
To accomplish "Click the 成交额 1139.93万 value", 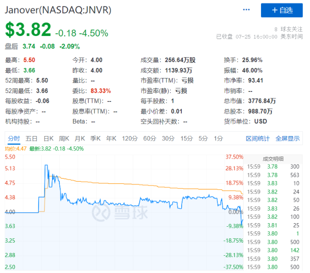I will click(x=179, y=70).
